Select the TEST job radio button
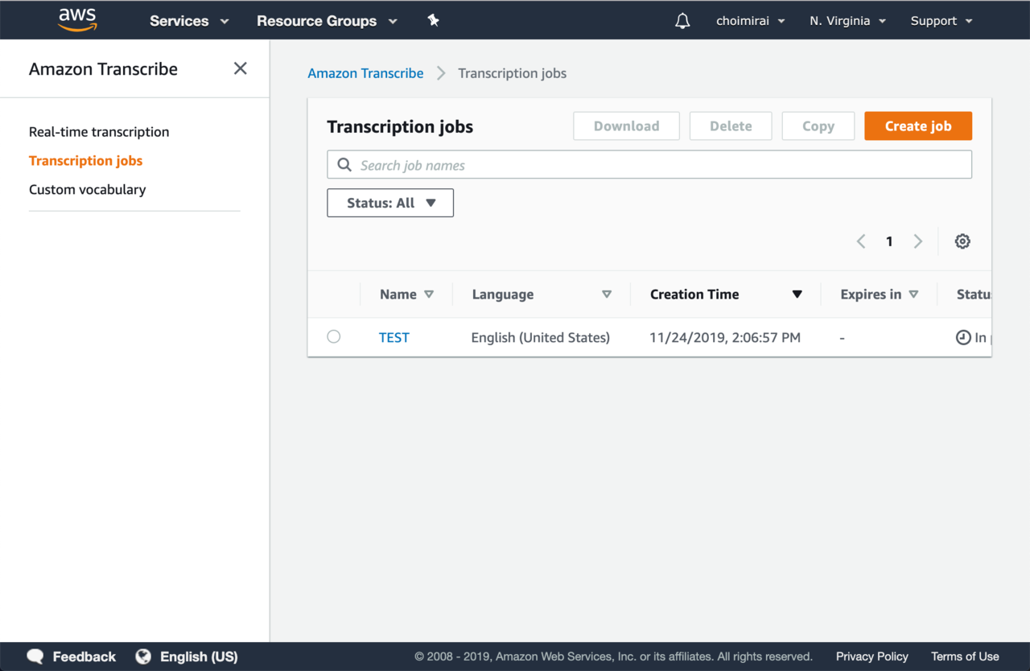1030x671 pixels. pos(334,337)
